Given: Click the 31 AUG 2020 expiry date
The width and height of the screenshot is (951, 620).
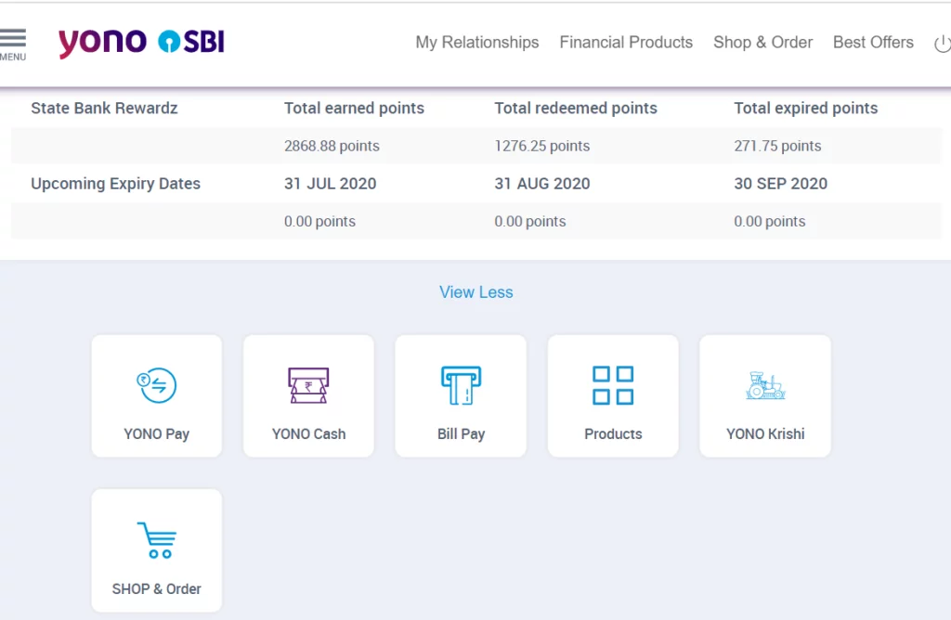Looking at the screenshot, I should point(542,184).
